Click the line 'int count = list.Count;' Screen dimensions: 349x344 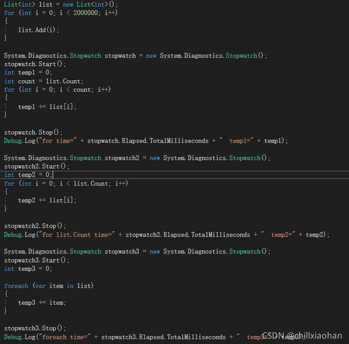pos(43,81)
